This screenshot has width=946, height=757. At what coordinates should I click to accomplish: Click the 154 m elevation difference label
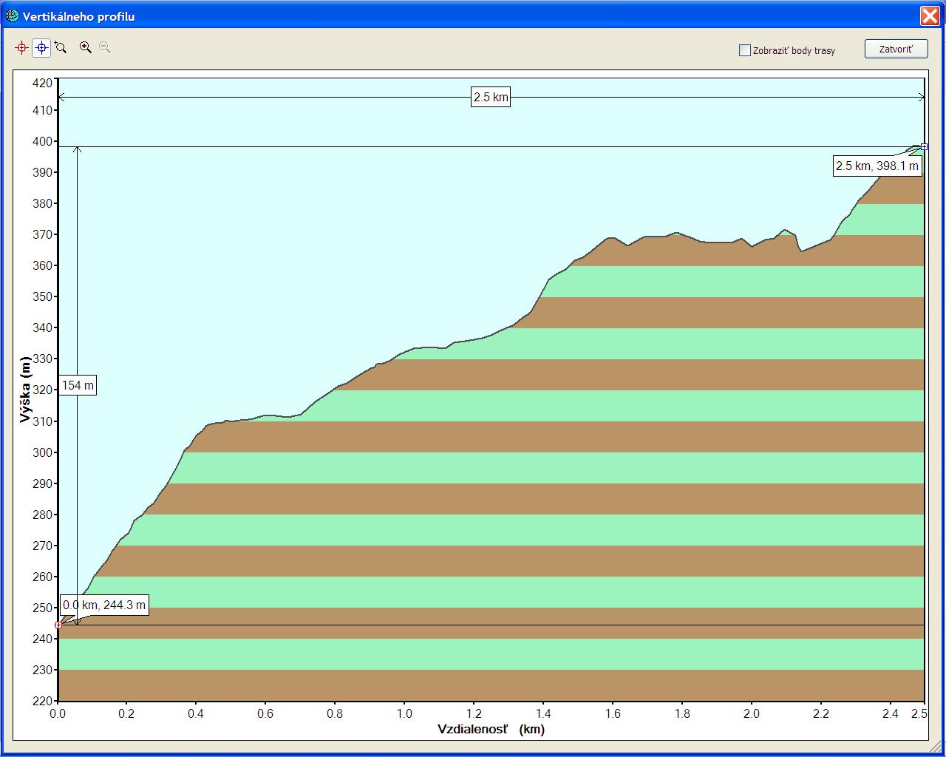78,385
